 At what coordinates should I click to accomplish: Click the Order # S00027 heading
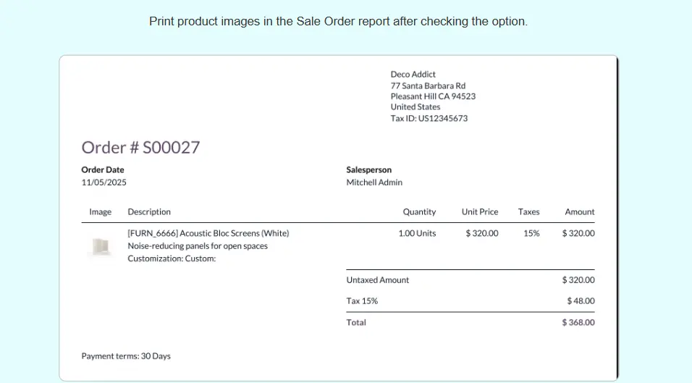140,148
